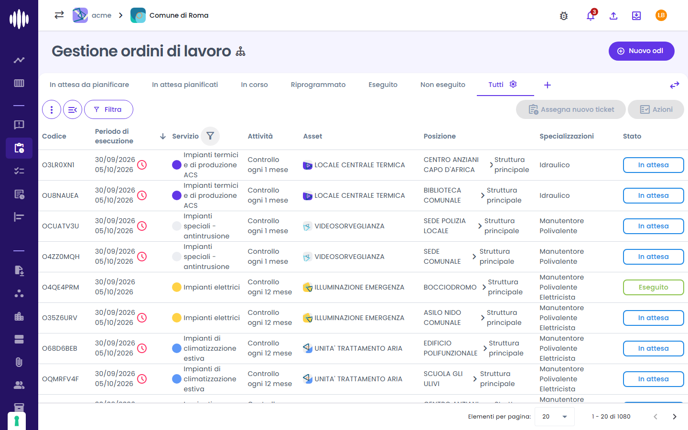The image size is (688, 430).
Task: Click the purple service dot in row OU8NAUEA
Action: pyautogui.click(x=177, y=195)
